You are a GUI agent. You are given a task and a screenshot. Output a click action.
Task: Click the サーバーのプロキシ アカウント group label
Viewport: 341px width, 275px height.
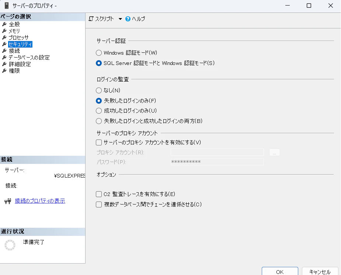(127, 133)
